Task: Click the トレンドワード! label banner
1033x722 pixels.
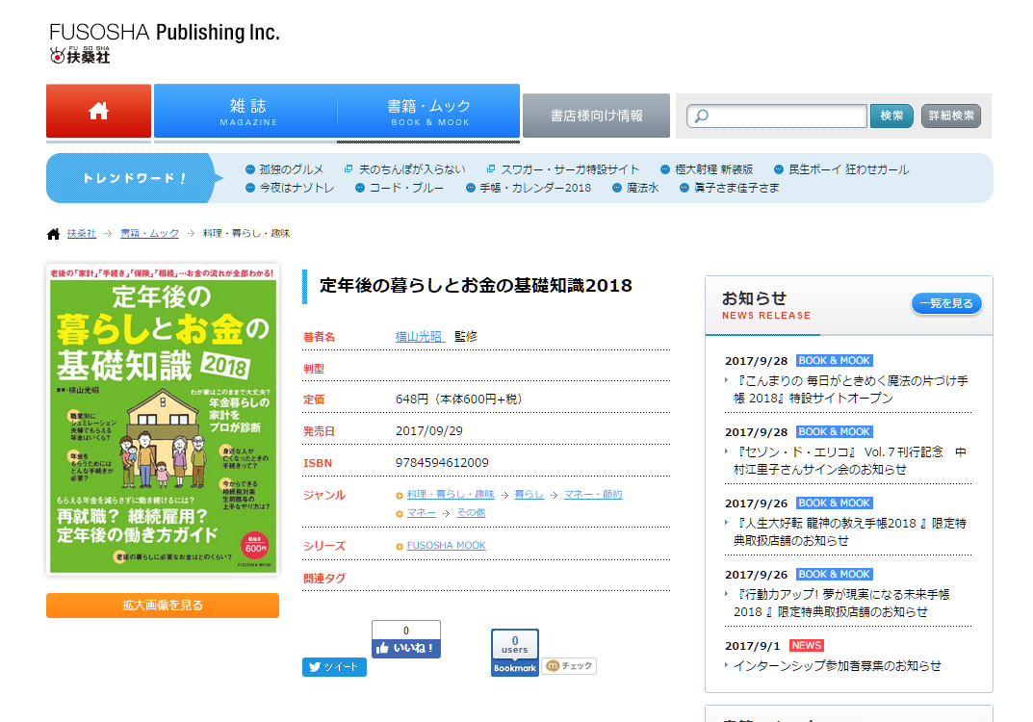Action: point(135,178)
